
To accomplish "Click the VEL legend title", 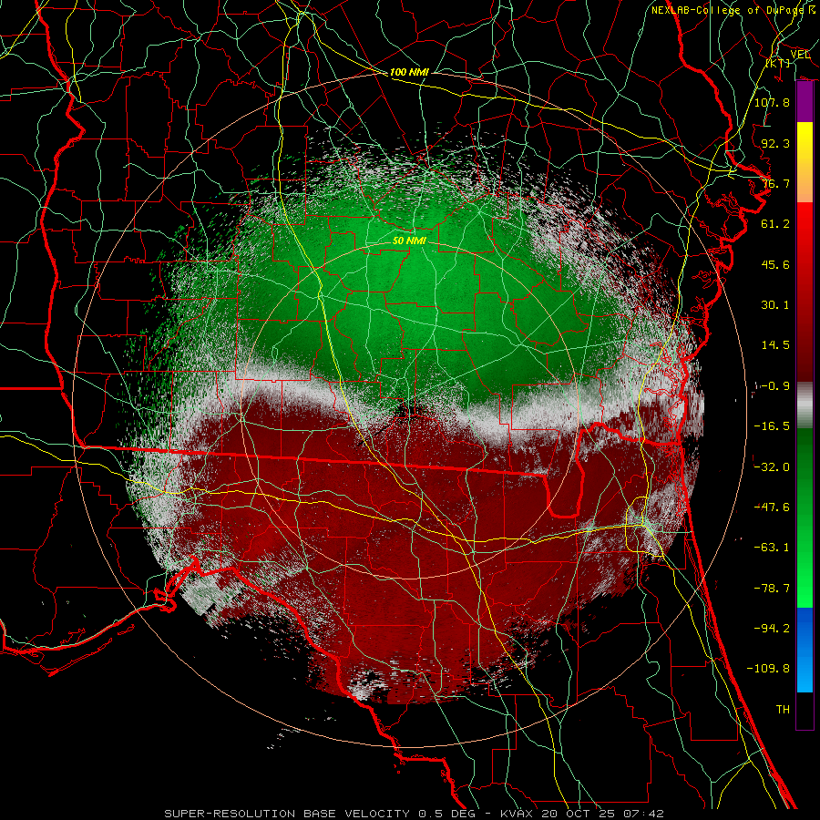I will (x=800, y=55).
